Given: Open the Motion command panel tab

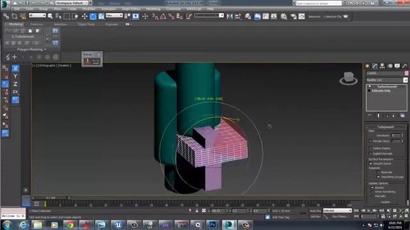Looking at the screenshot, I should (390, 66).
